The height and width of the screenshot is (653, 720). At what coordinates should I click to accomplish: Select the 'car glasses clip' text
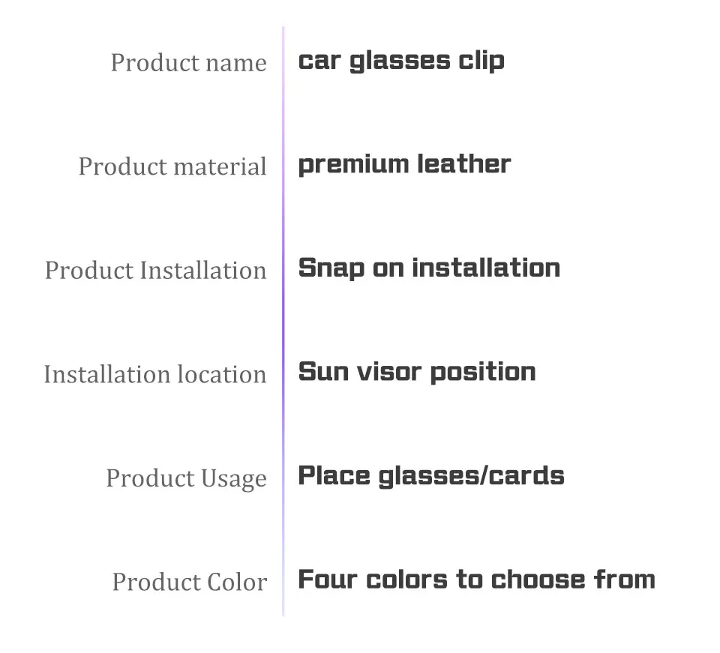[x=401, y=61]
